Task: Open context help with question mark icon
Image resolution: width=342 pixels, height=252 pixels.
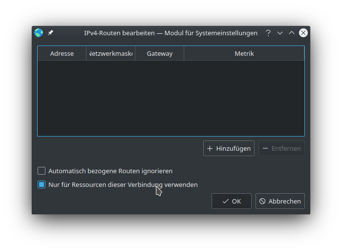Action: click(x=268, y=33)
